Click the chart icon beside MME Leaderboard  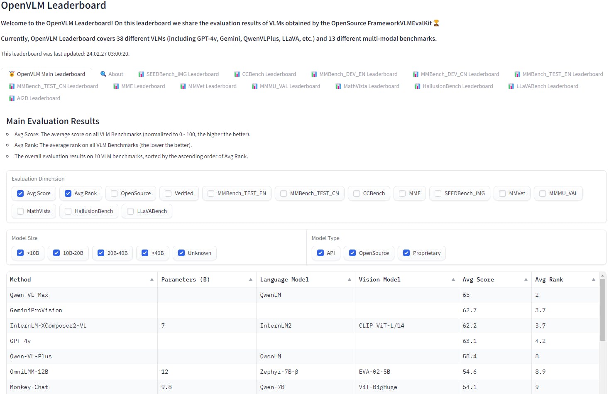pos(116,86)
